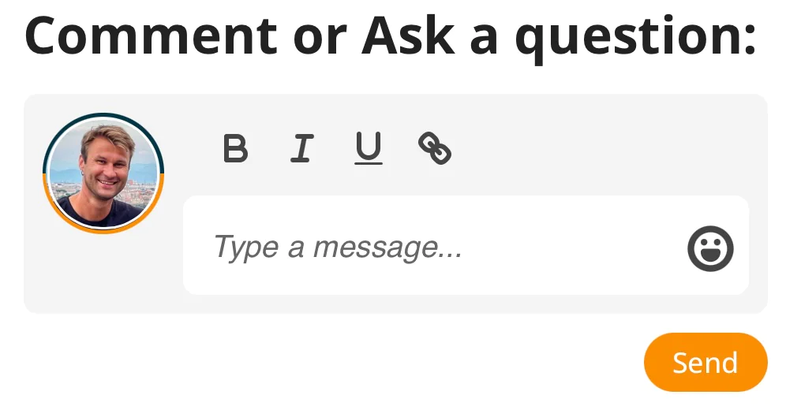Select the Italic toolbar button
This screenshot has width=786, height=406.
[x=301, y=148]
